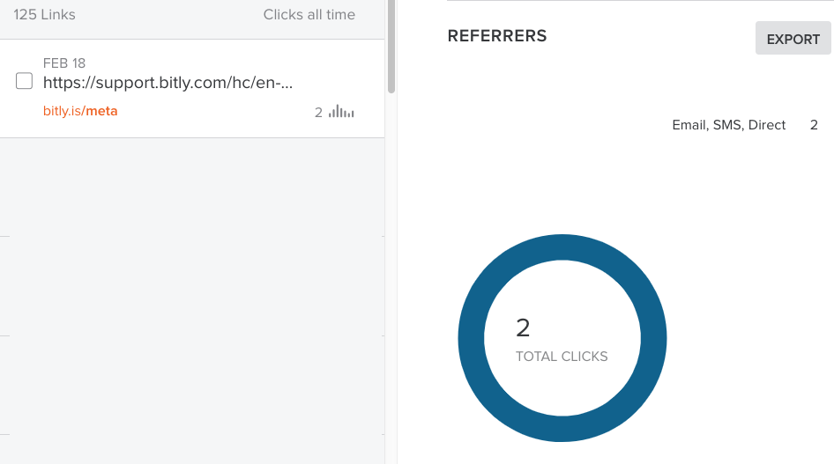Click the '125 Links' count label
834x464 pixels.
point(44,14)
